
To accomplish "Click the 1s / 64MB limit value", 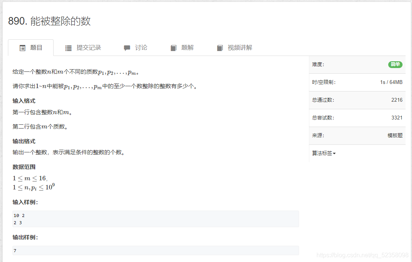I will (x=391, y=82).
